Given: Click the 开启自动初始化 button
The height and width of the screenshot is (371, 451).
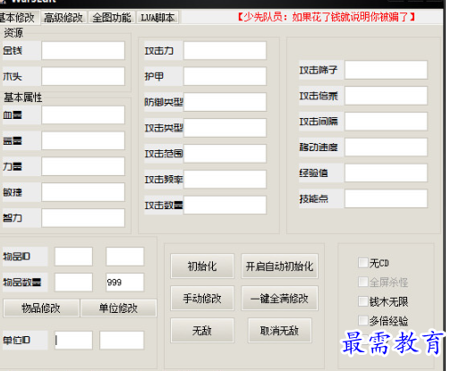Looking at the screenshot, I should click(279, 266).
